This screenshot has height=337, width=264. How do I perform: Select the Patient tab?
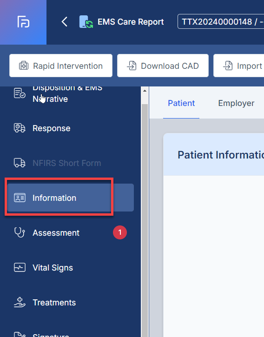181,103
